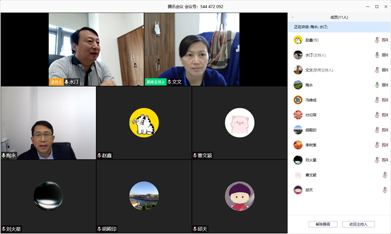Toggle 水丁's microphone in member list

(x=377, y=55)
